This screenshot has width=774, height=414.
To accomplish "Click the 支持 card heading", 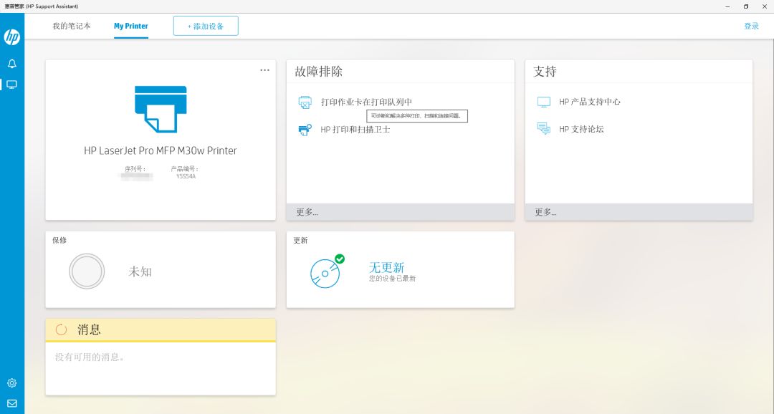I will pyautogui.click(x=545, y=72).
